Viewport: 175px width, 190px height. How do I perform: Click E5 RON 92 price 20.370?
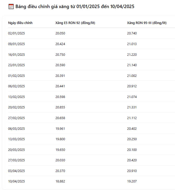click(x=60, y=171)
